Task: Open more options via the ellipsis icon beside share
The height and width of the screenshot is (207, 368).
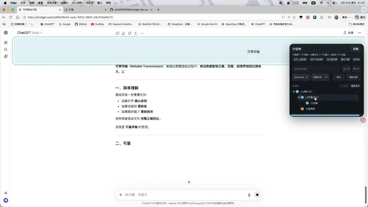Action: click(142, 33)
